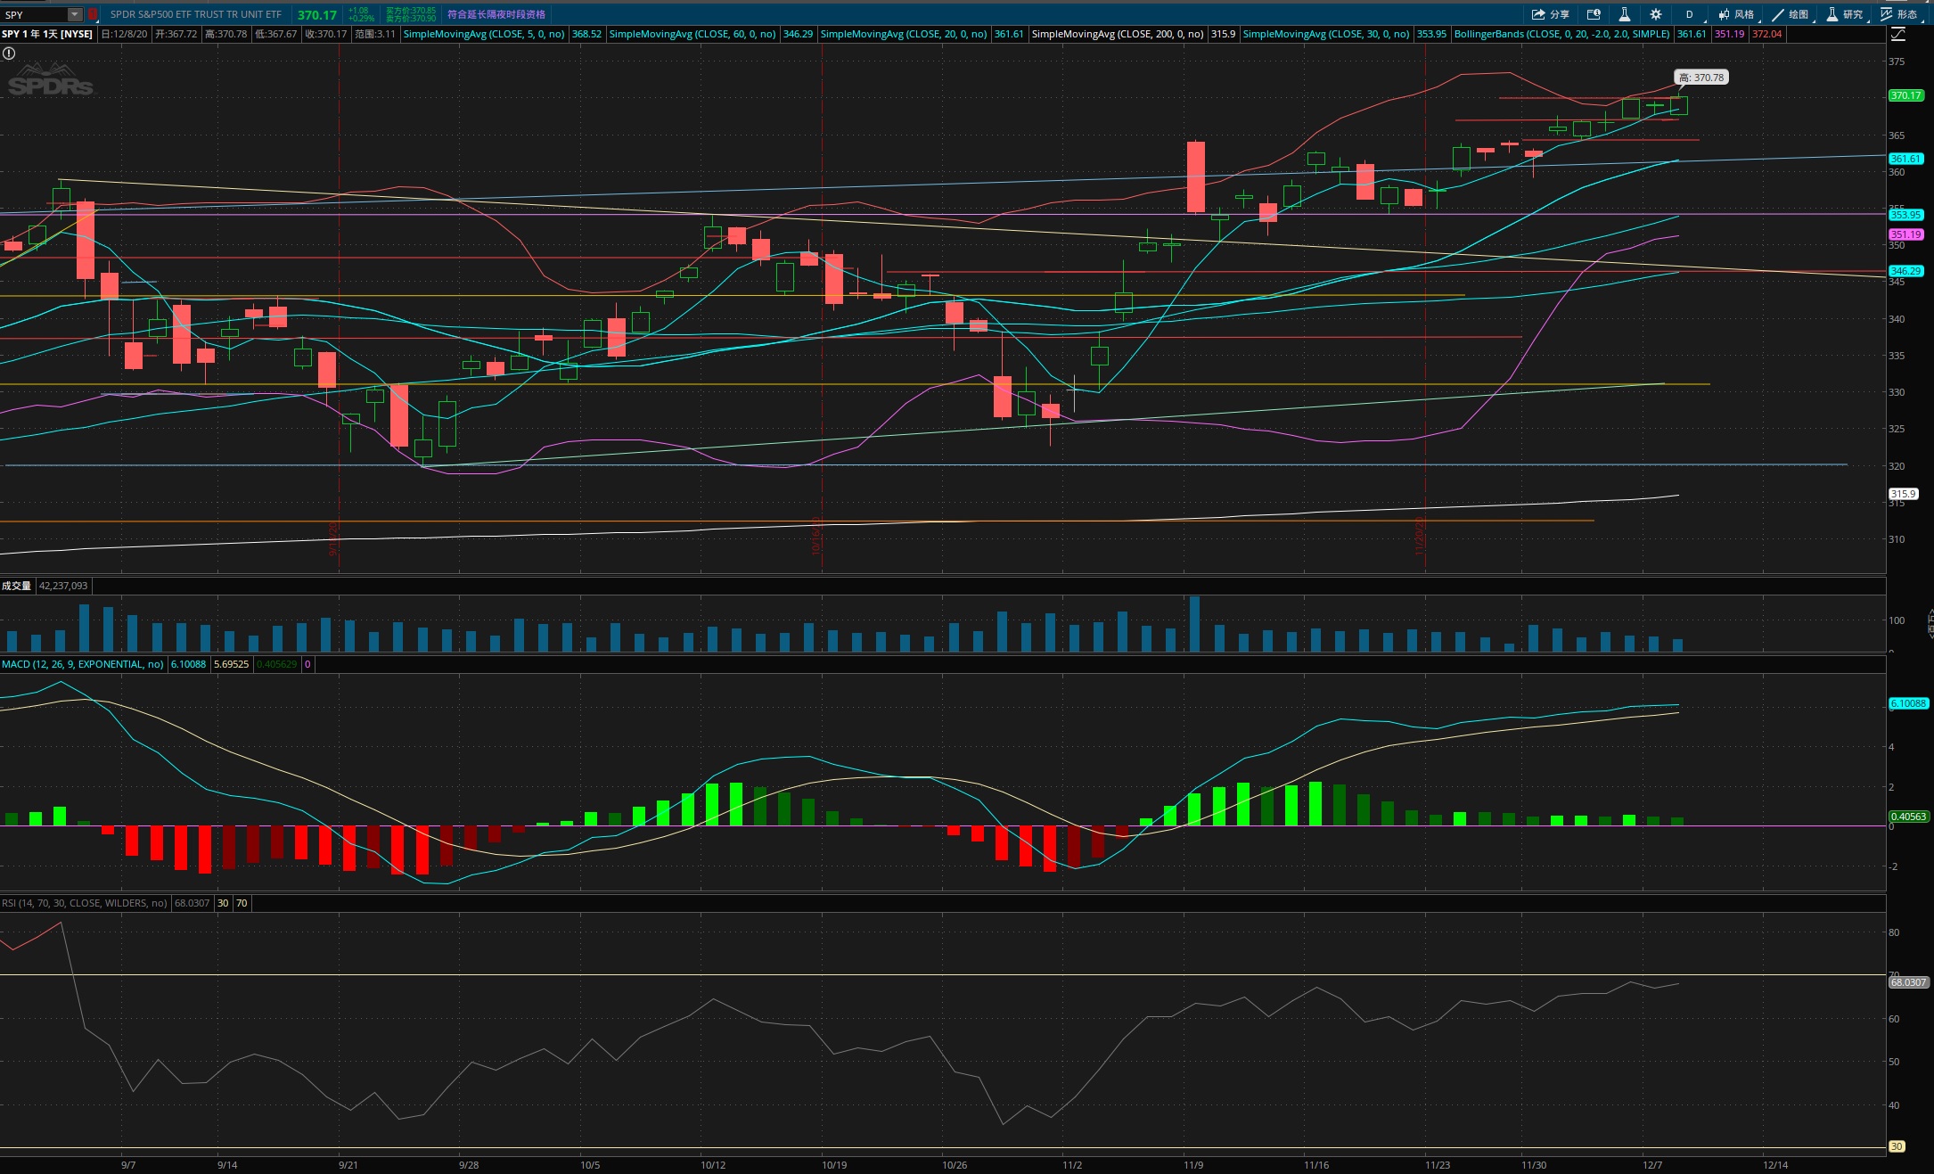
Task: Click the price axis scale icon
Action: pos(1898,34)
